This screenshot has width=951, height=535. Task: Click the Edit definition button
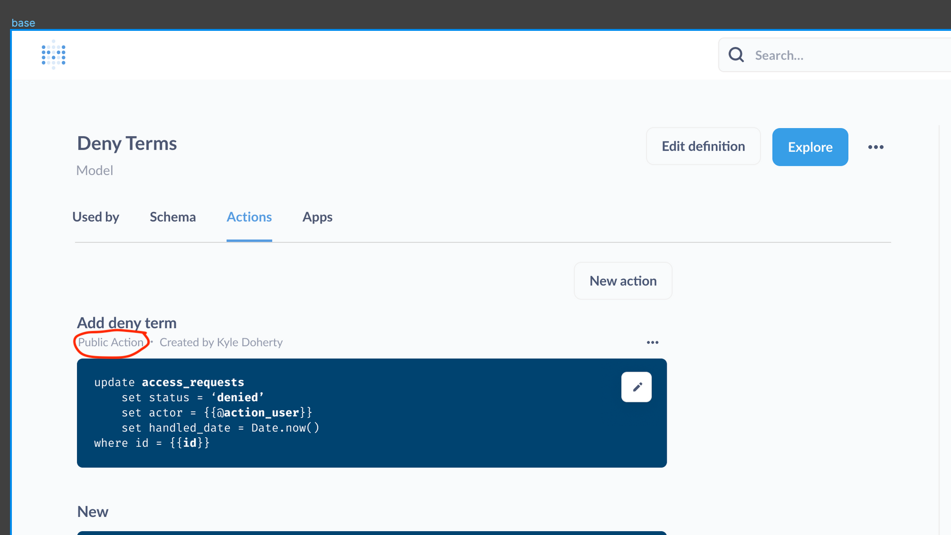pyautogui.click(x=703, y=146)
